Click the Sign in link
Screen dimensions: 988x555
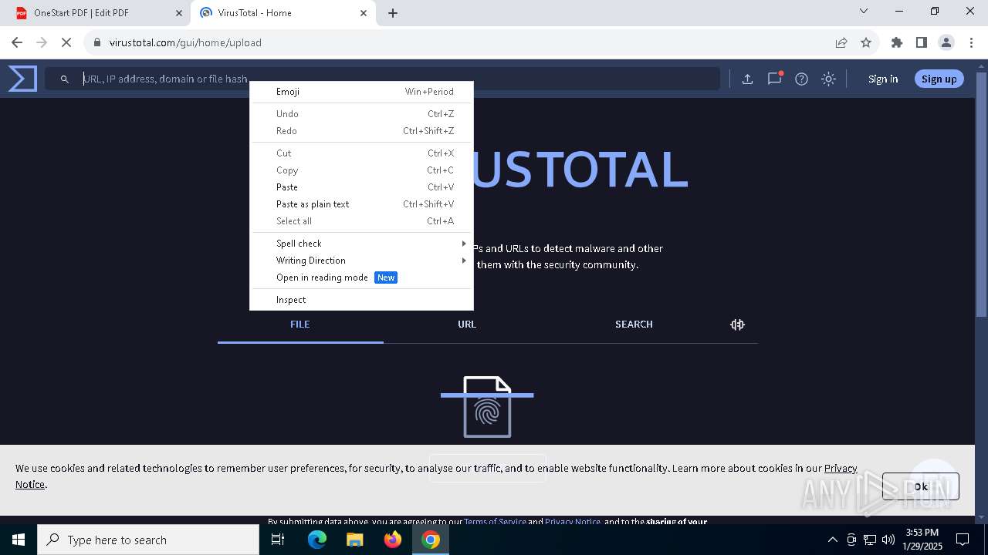(x=883, y=79)
